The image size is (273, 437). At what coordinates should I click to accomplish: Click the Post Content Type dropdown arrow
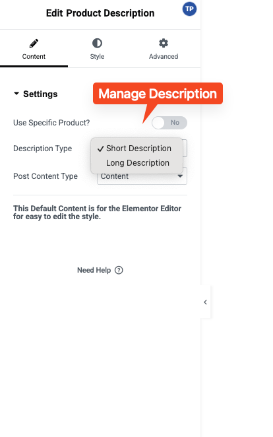click(x=180, y=176)
